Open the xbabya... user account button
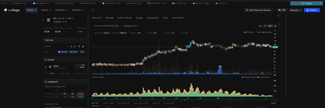The width and height of the screenshot is (325, 108). (x=312, y=10)
